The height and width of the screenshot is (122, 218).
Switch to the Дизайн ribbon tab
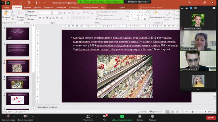pyautogui.click(x=37, y=7)
